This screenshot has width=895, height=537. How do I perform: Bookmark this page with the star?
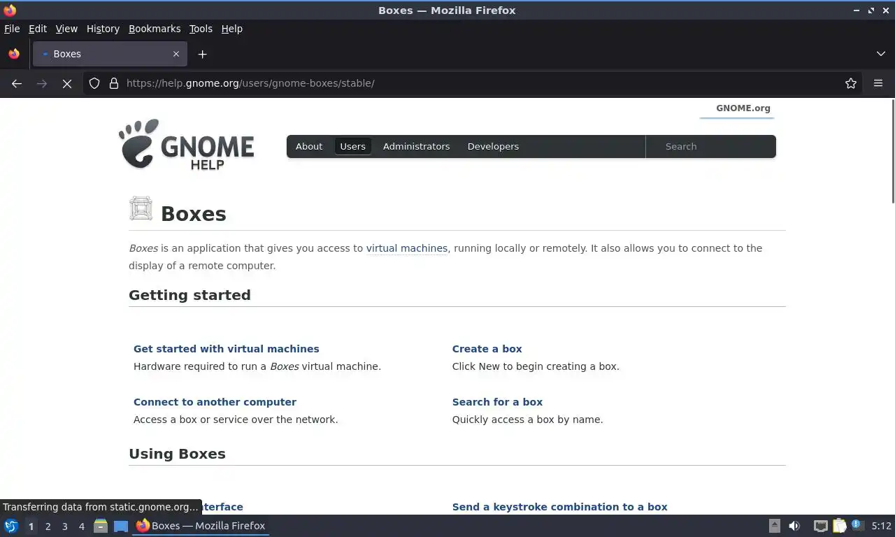tap(851, 83)
